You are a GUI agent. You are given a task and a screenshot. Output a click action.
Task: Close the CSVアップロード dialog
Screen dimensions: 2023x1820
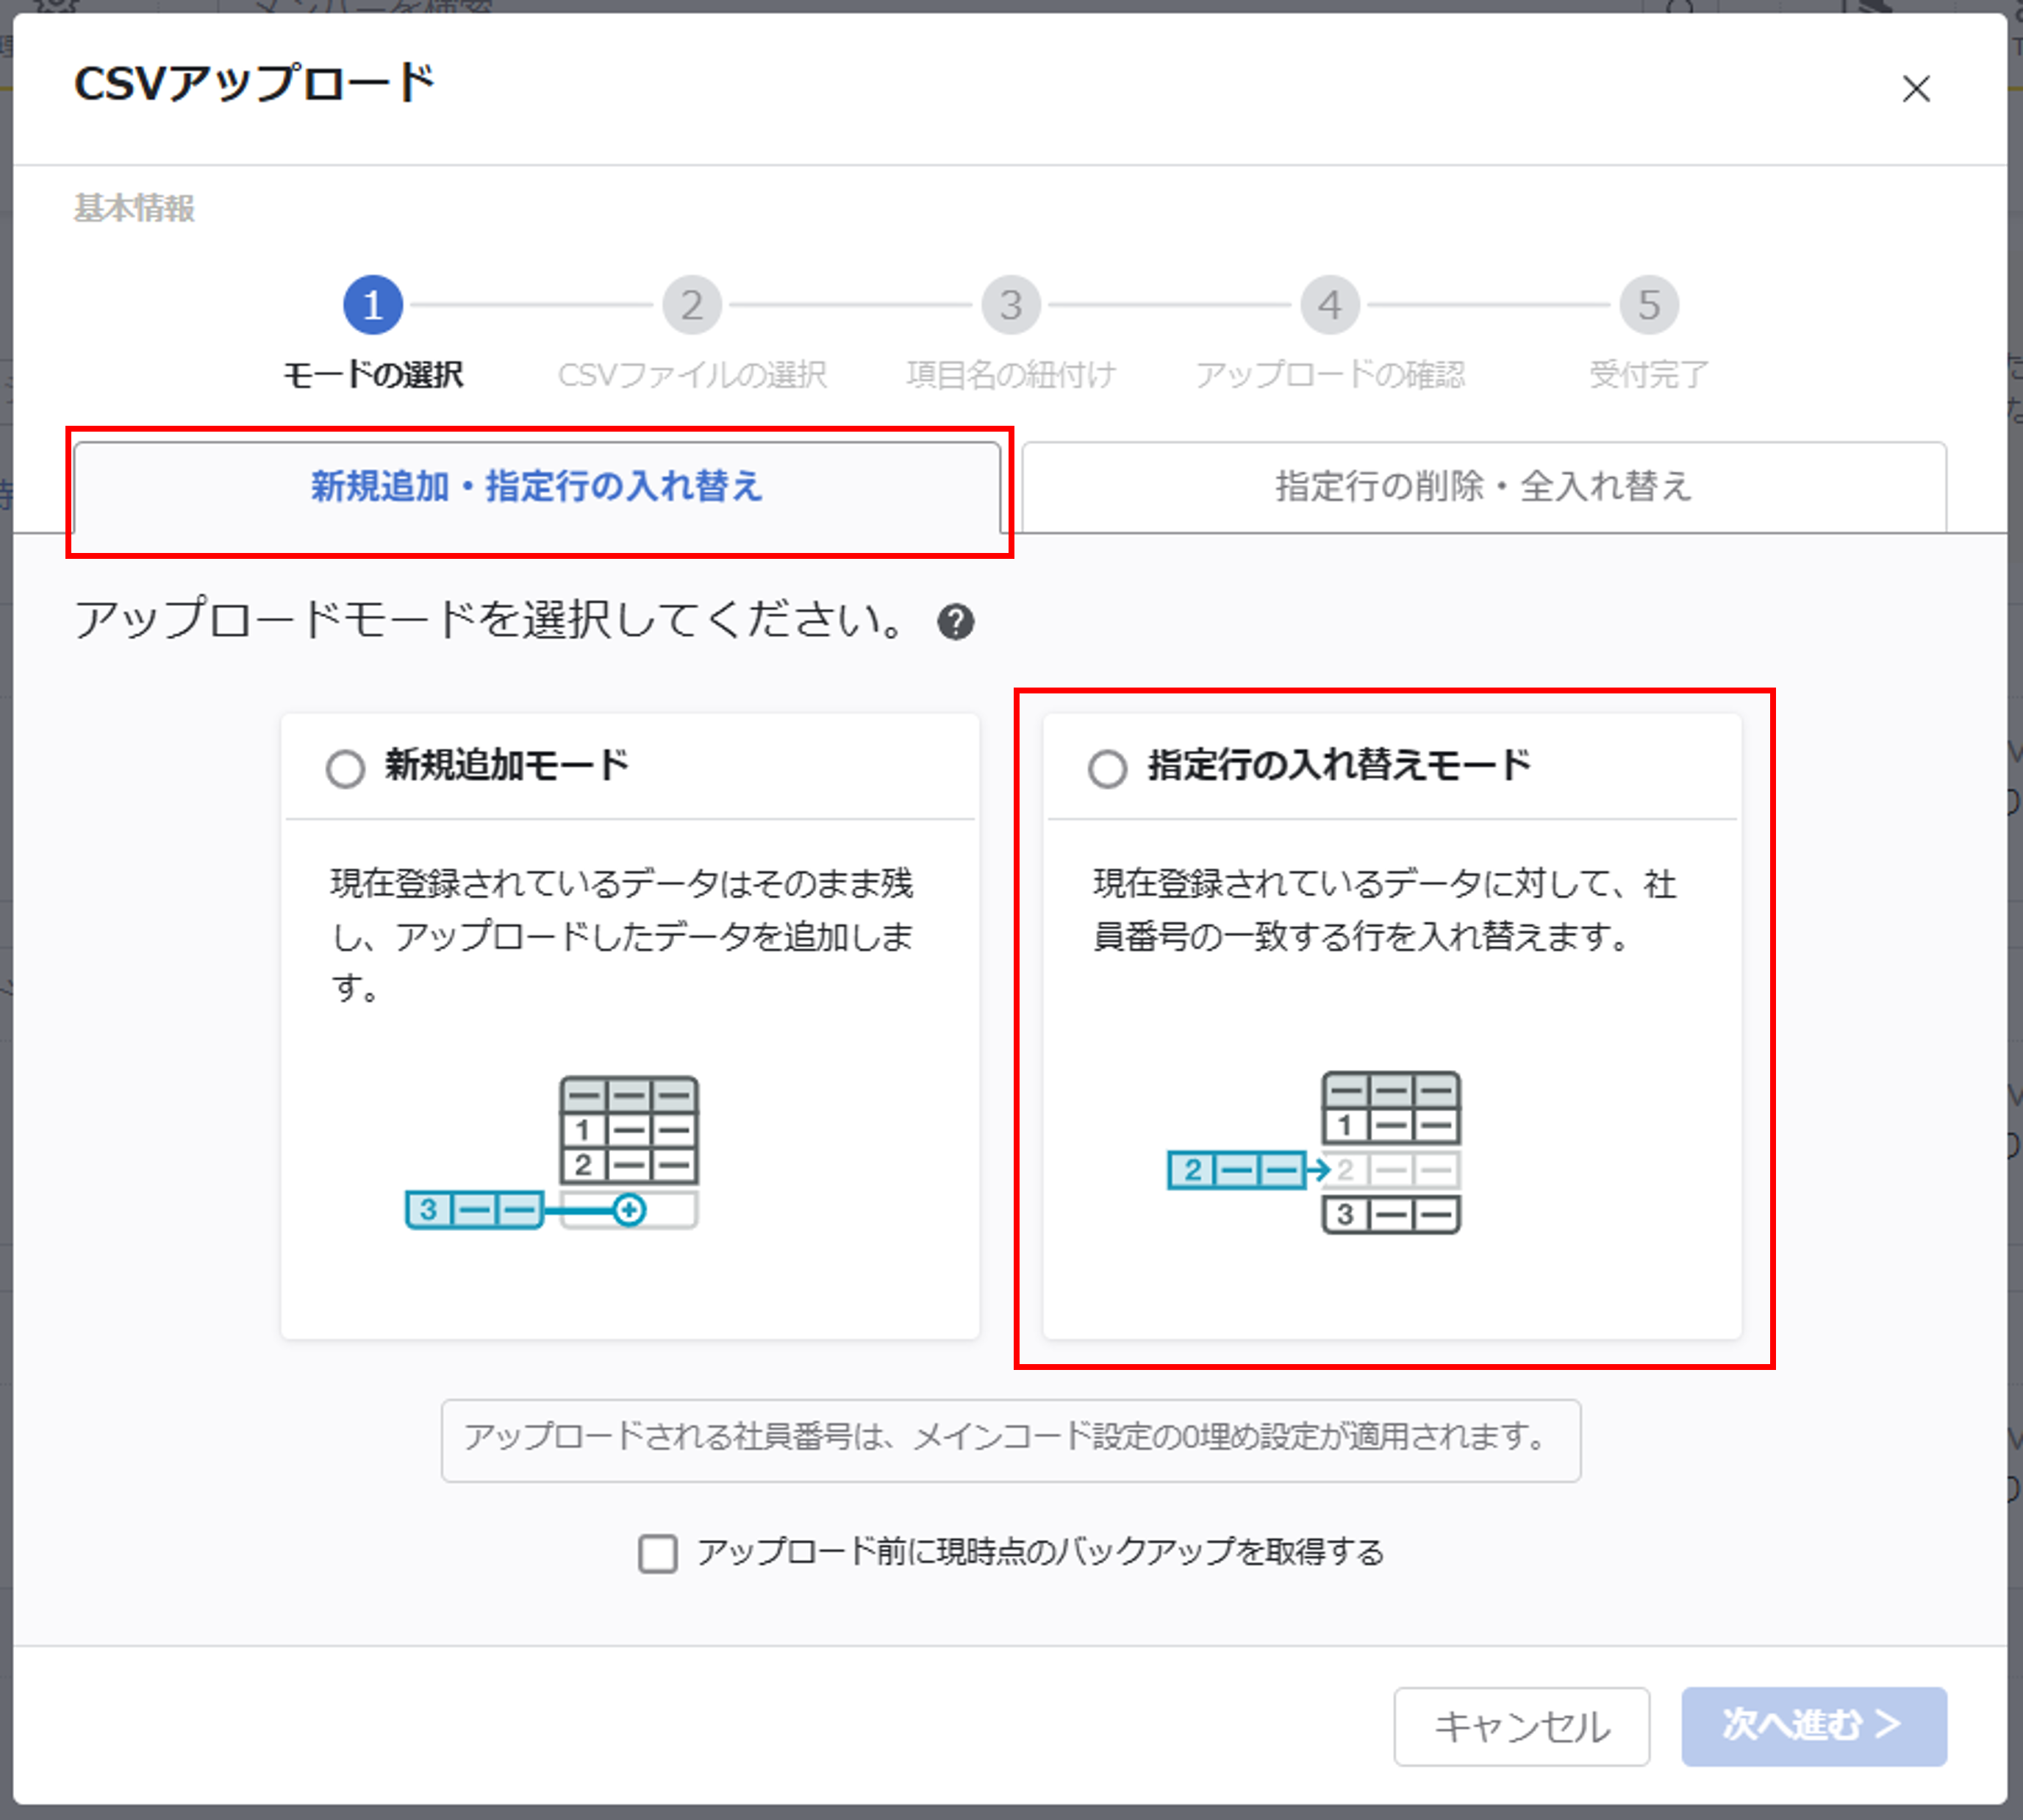(1915, 90)
